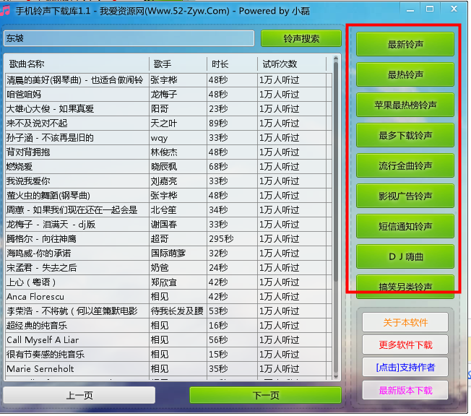Select 影视广告铃声 category

point(405,196)
